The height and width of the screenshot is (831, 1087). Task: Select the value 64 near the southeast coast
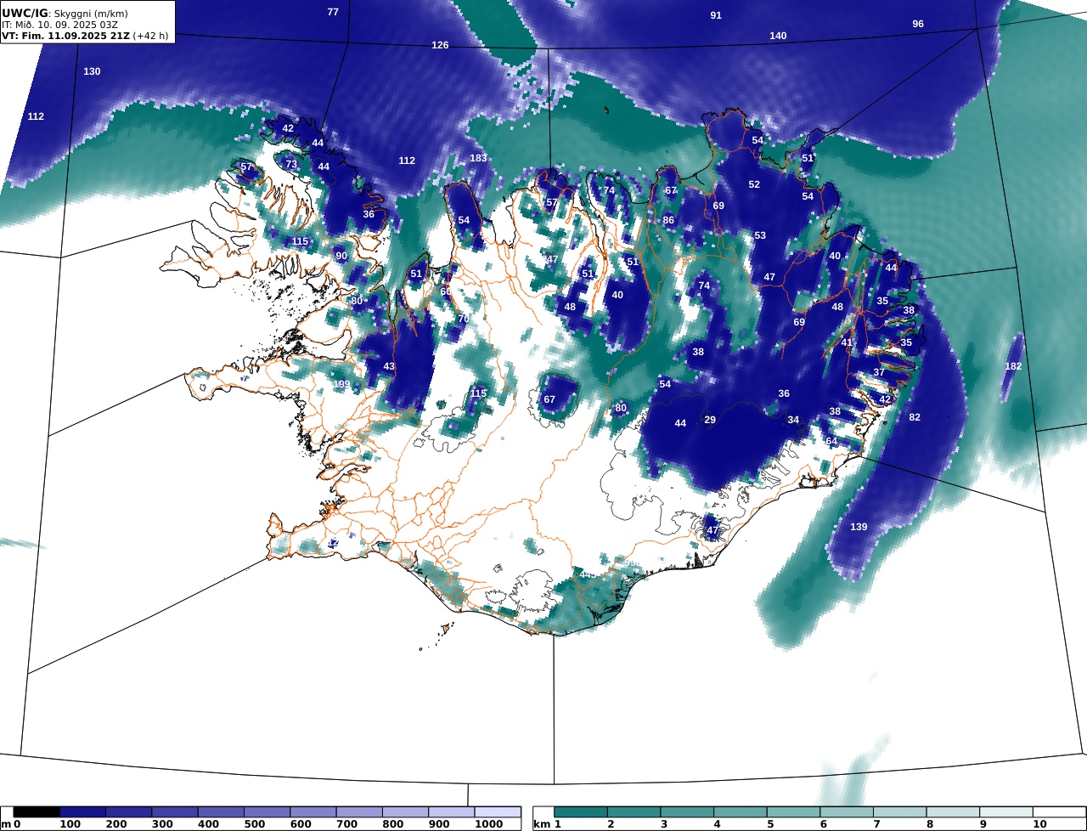coord(831,441)
